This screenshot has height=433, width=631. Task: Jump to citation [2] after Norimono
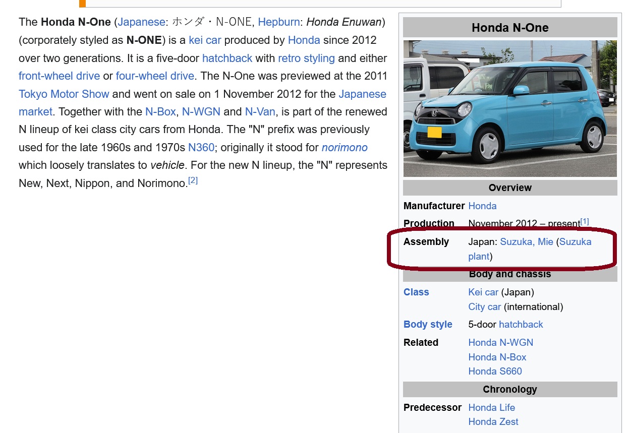pos(193,180)
